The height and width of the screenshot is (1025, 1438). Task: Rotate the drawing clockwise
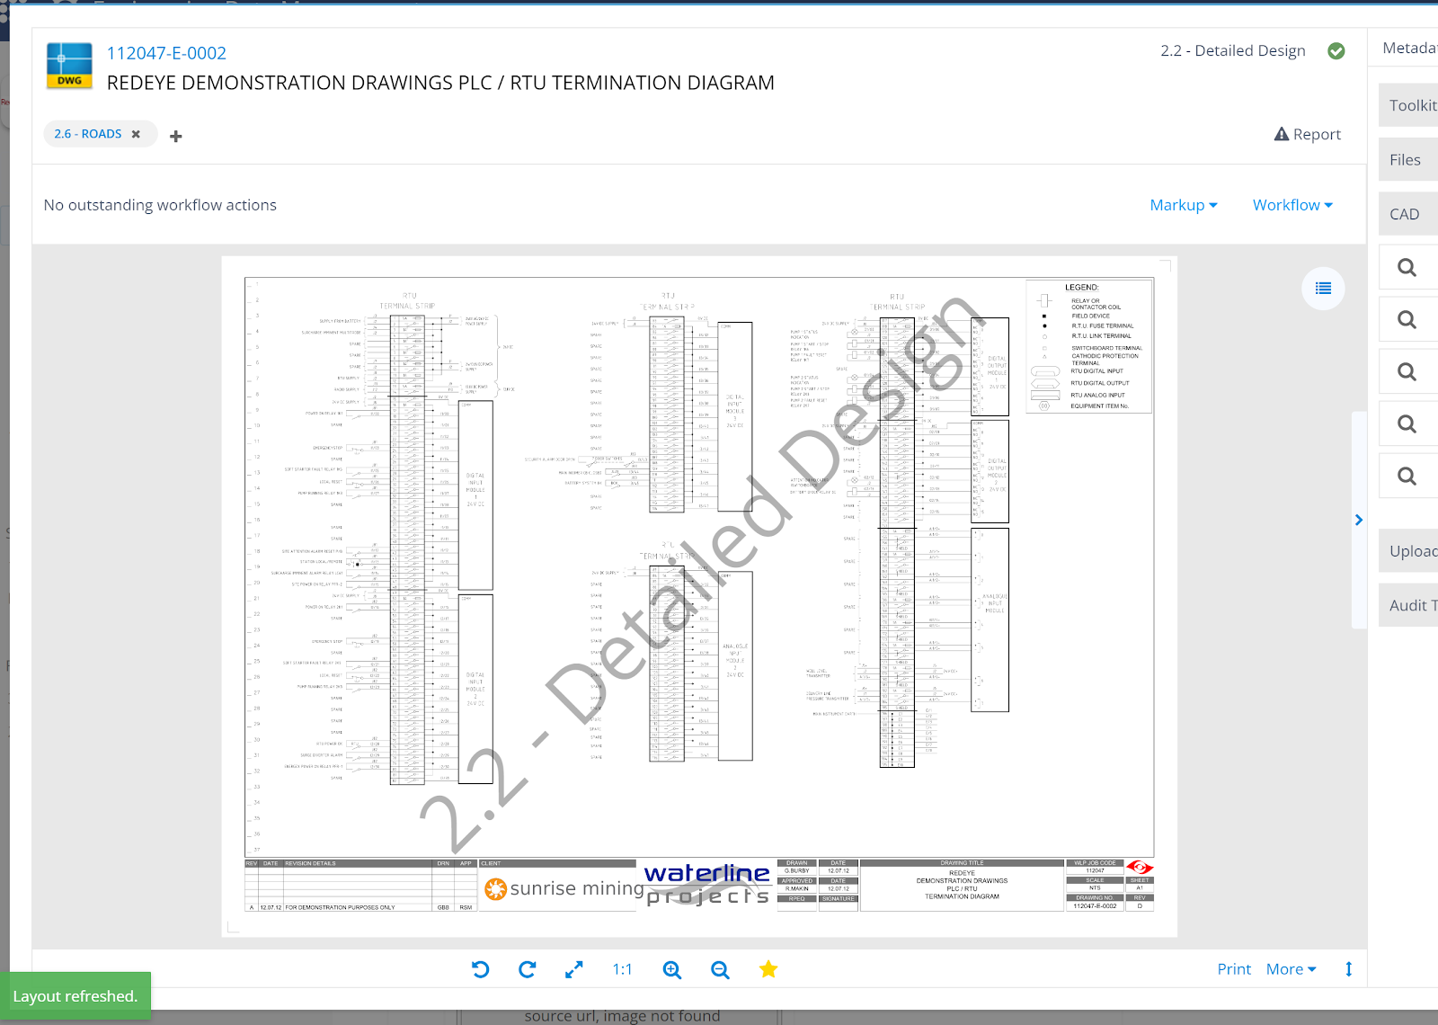(x=528, y=969)
